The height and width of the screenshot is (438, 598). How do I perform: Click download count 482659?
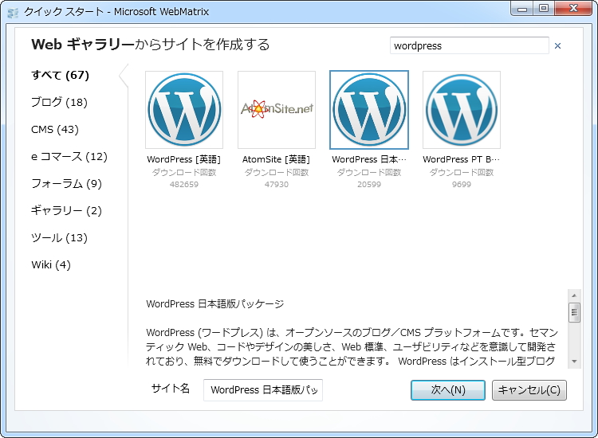click(x=184, y=184)
